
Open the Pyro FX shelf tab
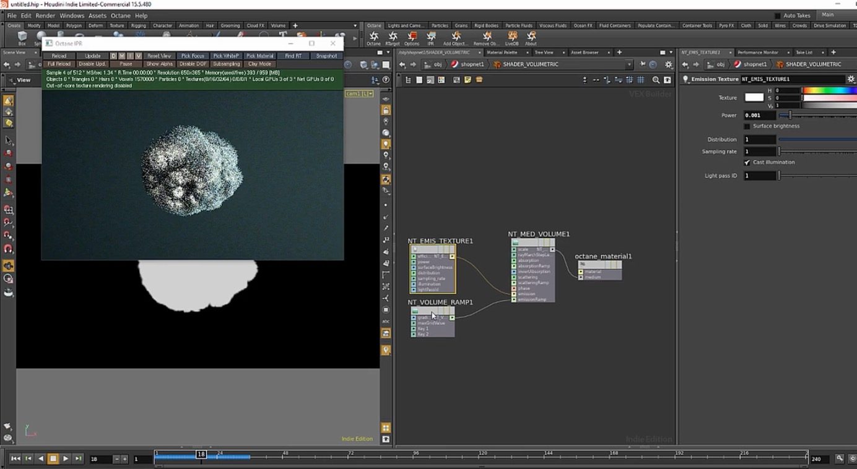727,26
